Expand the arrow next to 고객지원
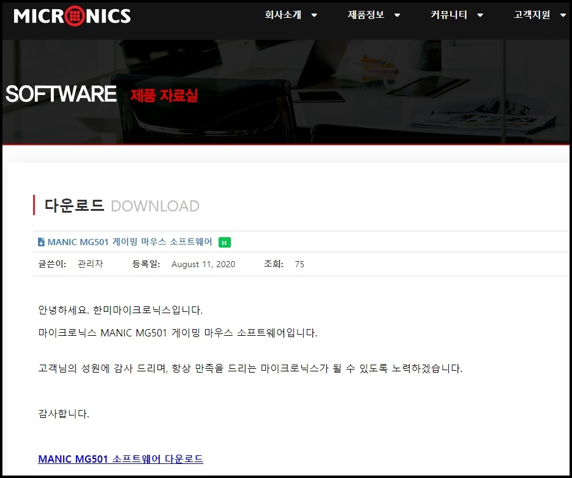Image resolution: width=572 pixels, height=478 pixels. point(563,15)
